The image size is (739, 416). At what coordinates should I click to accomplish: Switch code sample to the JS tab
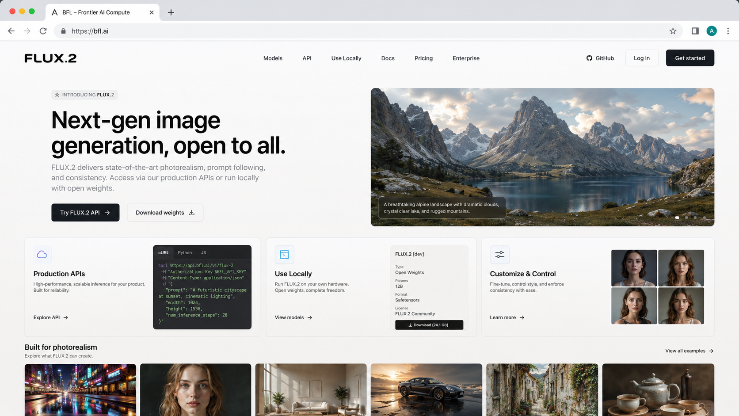(x=203, y=253)
